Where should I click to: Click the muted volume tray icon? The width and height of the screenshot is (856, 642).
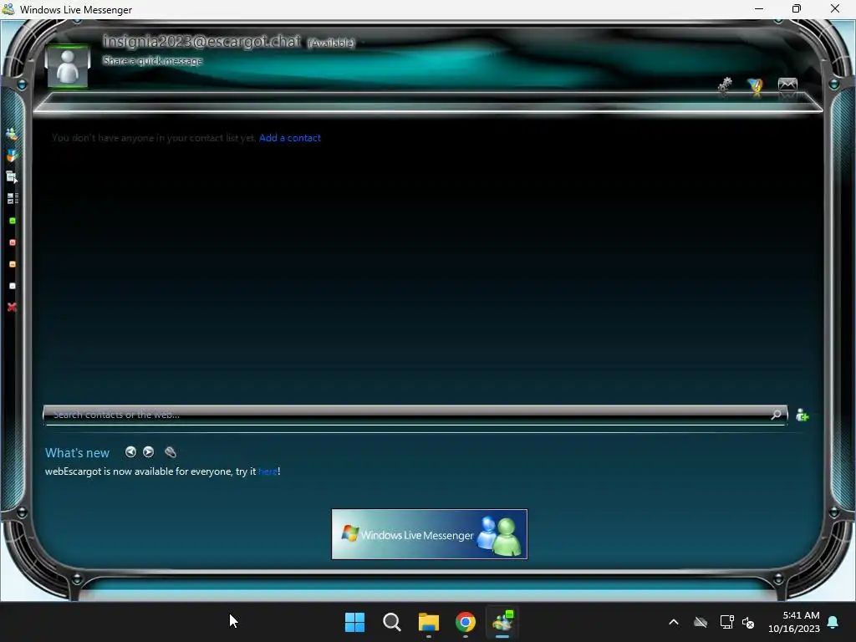tap(748, 622)
